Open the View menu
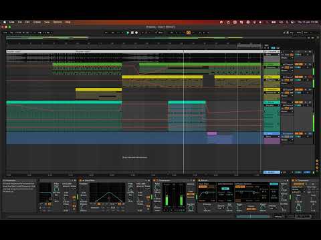This screenshot has height=240, width=321. (x=47, y=22)
